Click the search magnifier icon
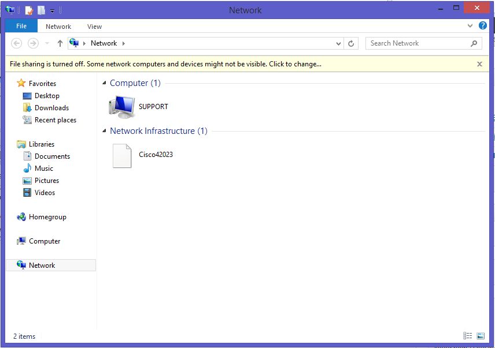The height and width of the screenshot is (348, 495). point(474,43)
